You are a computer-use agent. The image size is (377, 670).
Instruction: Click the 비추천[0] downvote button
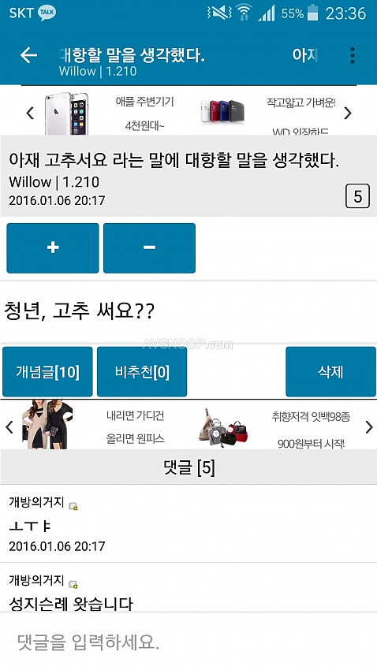142,372
